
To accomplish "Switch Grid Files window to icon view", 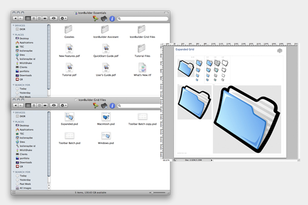I will [28, 106].
